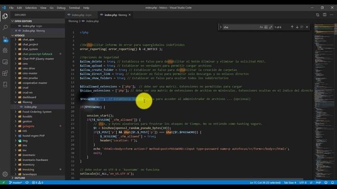337x189 pixels.
Task: Toggle Use Regular Expression in find widget
Action: click(271, 27)
